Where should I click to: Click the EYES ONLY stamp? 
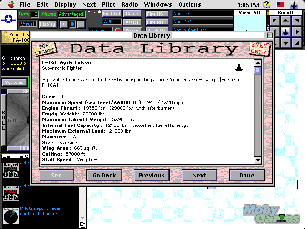[259, 49]
